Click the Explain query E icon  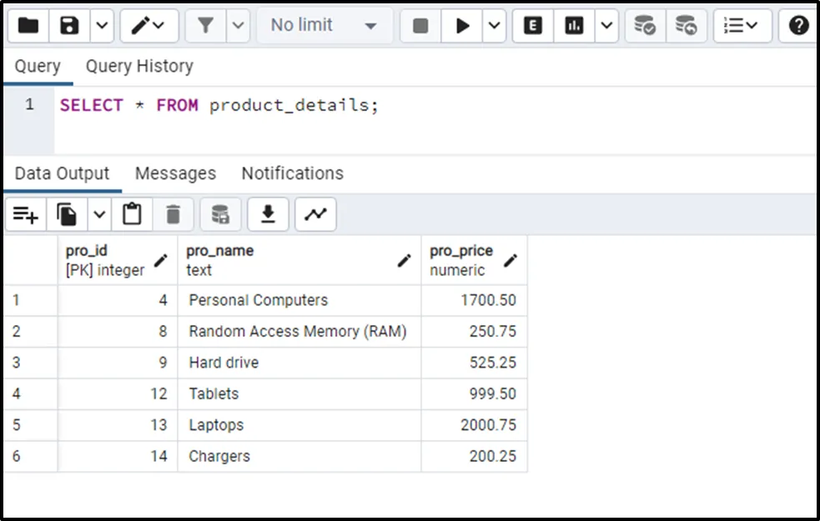point(532,26)
